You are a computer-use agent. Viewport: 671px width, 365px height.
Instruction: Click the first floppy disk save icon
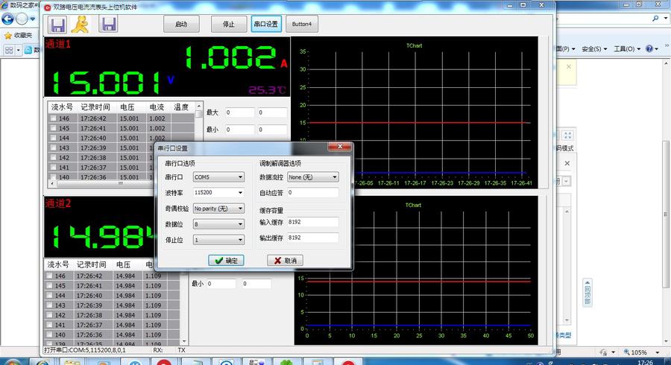[x=57, y=24]
